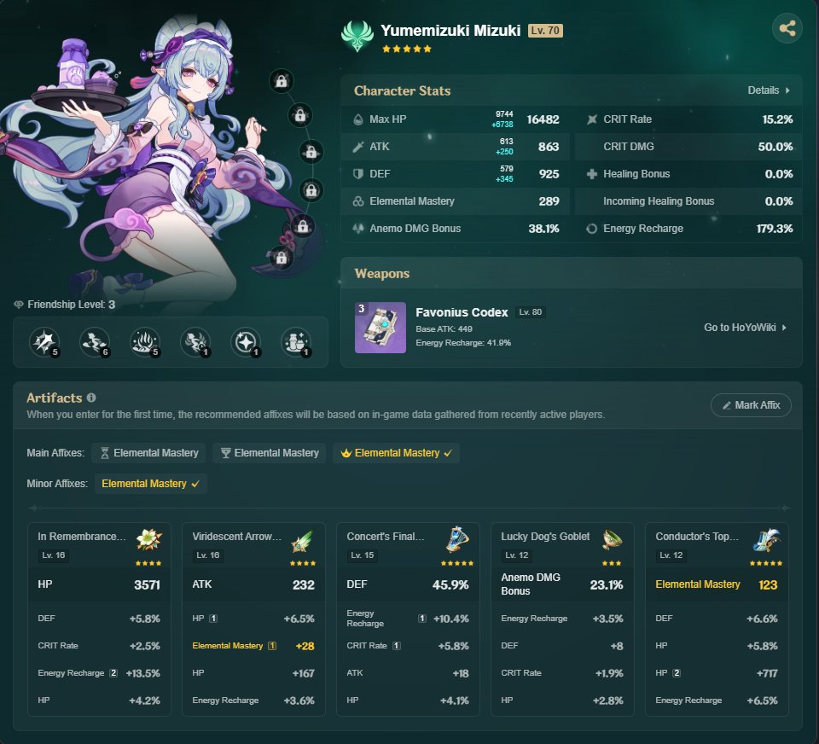Click the Weapons section heading
The width and height of the screenshot is (819, 744).
click(382, 274)
